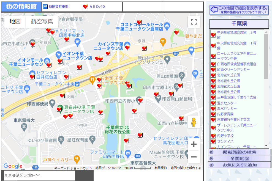Click この地図で施設を表示する arrow button
The width and height of the screenshot is (272, 181).
click(x=239, y=10)
